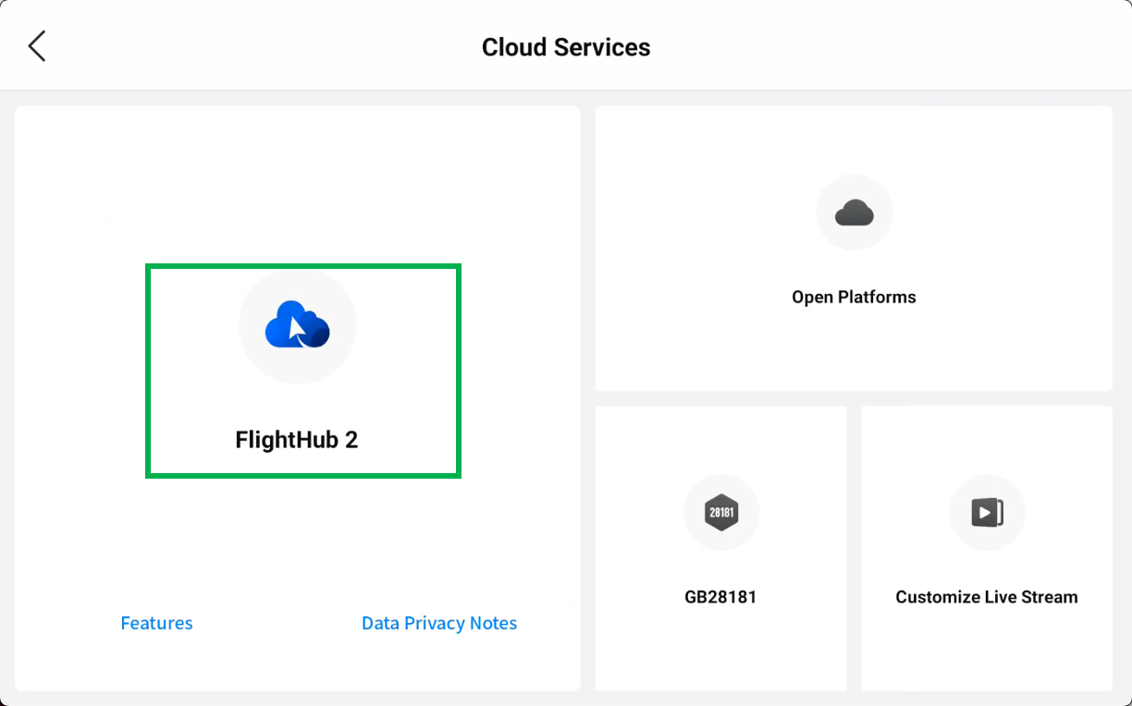1132x706 pixels.
Task: Choose the GB28181 hexagon icon
Action: point(721,513)
